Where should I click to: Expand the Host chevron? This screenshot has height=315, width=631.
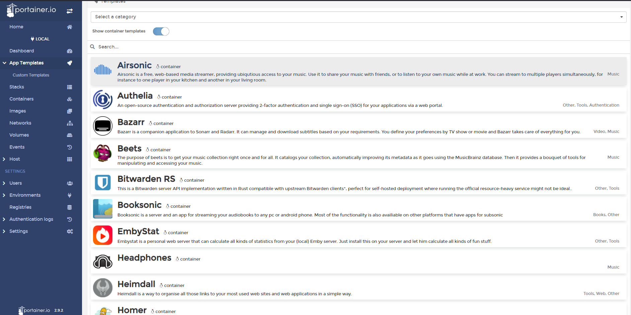point(4,159)
